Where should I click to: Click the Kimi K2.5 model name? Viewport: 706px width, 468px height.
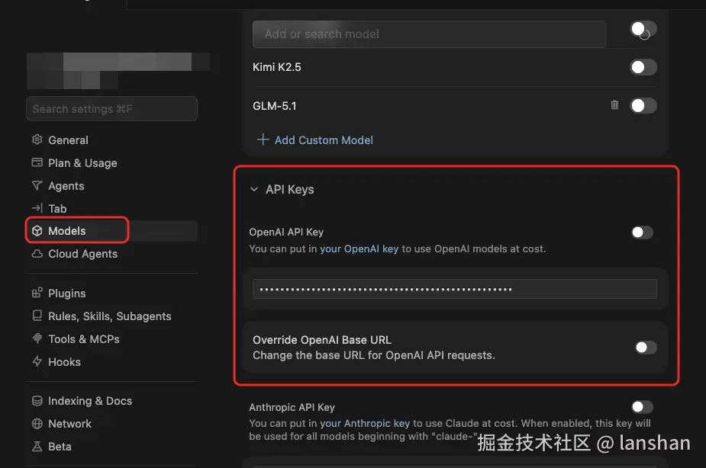click(x=277, y=67)
